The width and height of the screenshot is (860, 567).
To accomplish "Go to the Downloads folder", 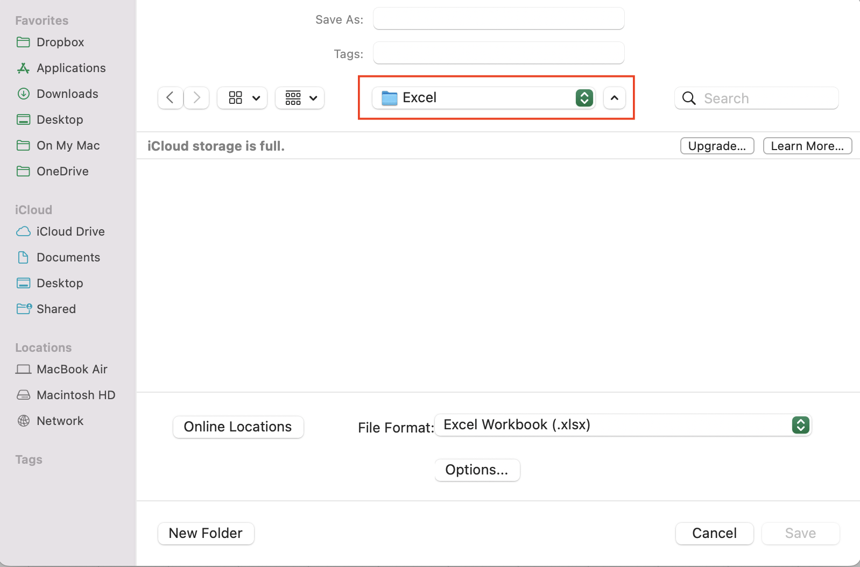I will click(58, 94).
